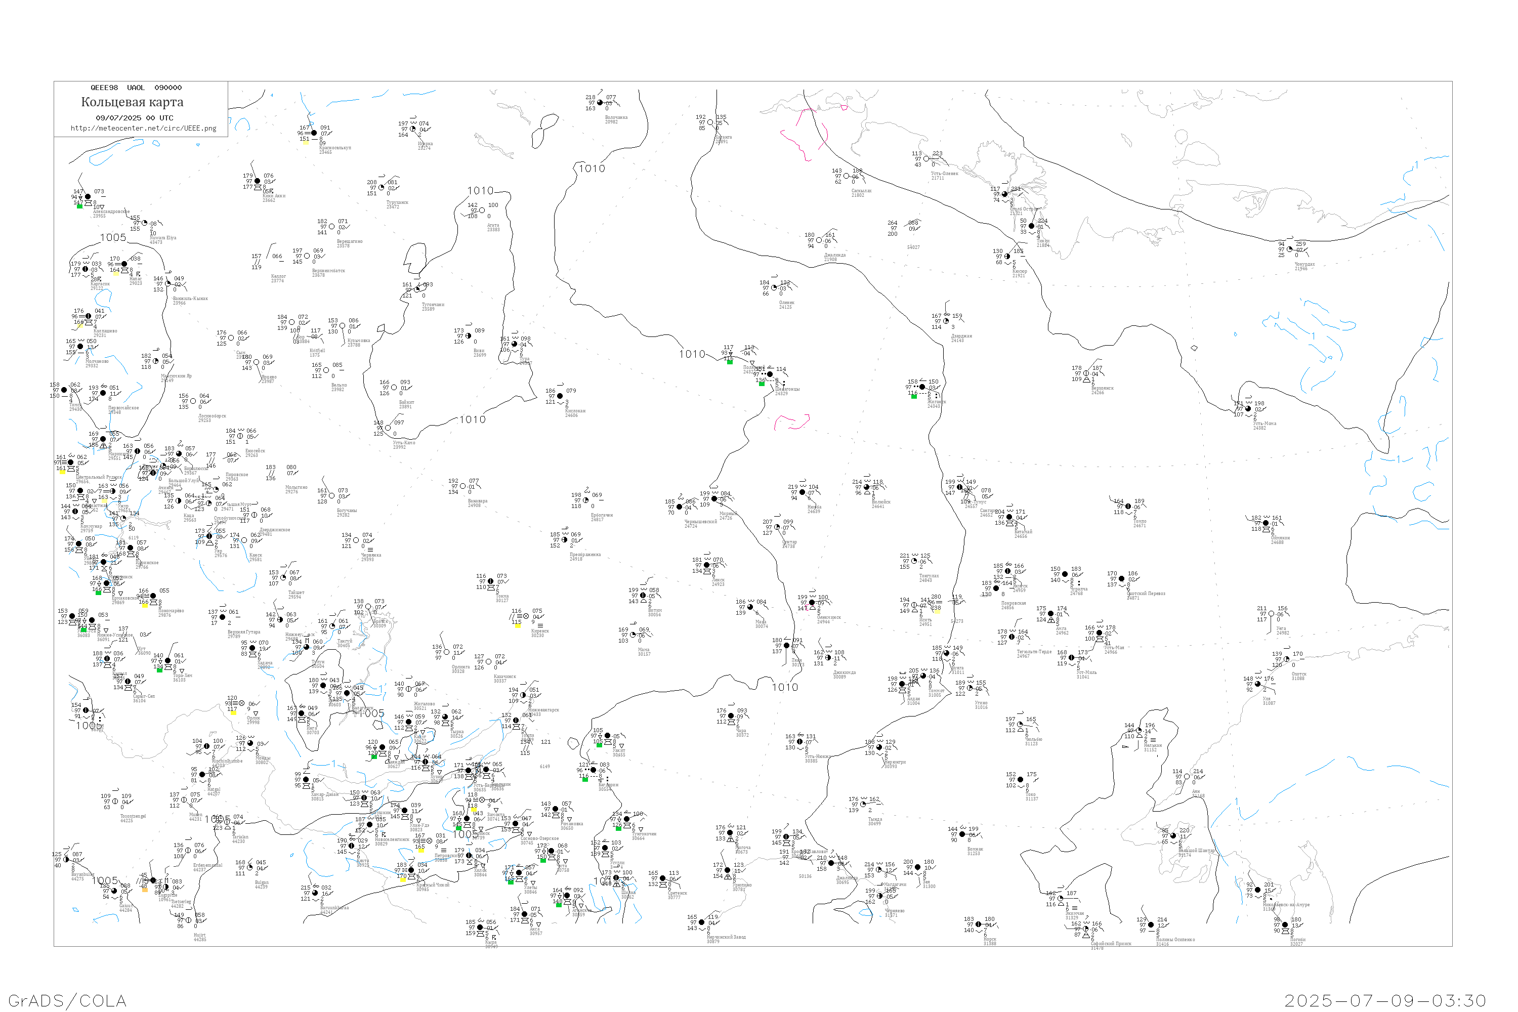Click the Вилюйск station circle symbol
This screenshot has width=1518, height=1012.
[x=867, y=487]
